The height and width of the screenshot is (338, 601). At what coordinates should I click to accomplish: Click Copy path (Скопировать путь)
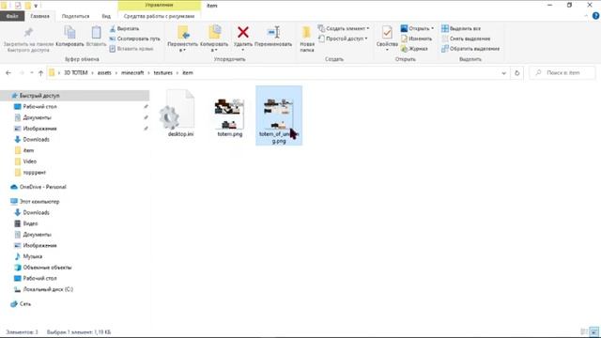[134, 38]
